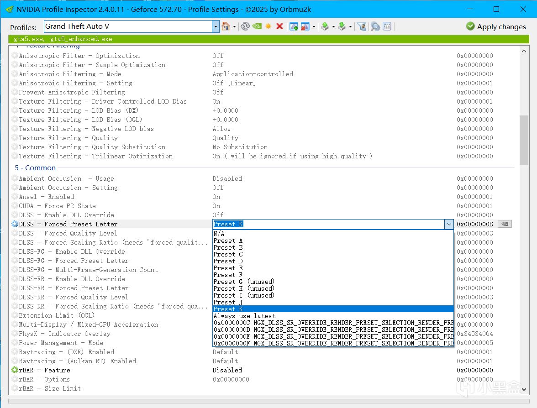Click the Apply changes button

click(496, 27)
